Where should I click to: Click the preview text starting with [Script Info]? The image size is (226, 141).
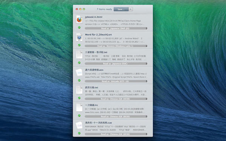[116, 75]
